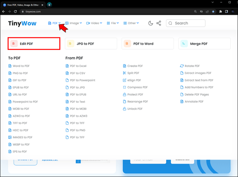Click the PDF to Powerpoint file icon
This screenshot has height=177, width=238.
(67, 80)
